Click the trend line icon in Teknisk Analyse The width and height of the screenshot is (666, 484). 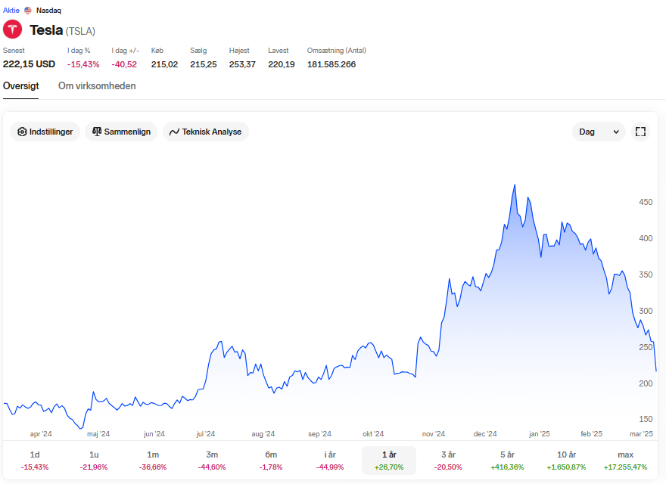(x=174, y=132)
